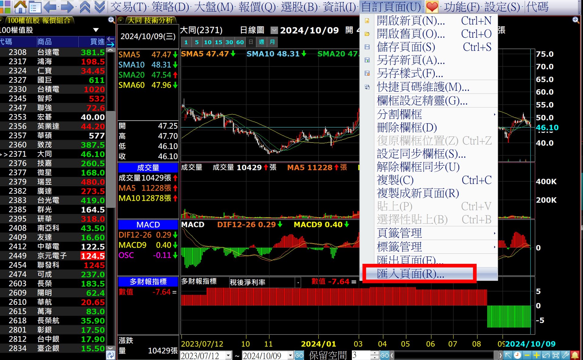Expand the 100權值股 list dropdown
Viewport: 583px width, 360px height.
click(96, 30)
